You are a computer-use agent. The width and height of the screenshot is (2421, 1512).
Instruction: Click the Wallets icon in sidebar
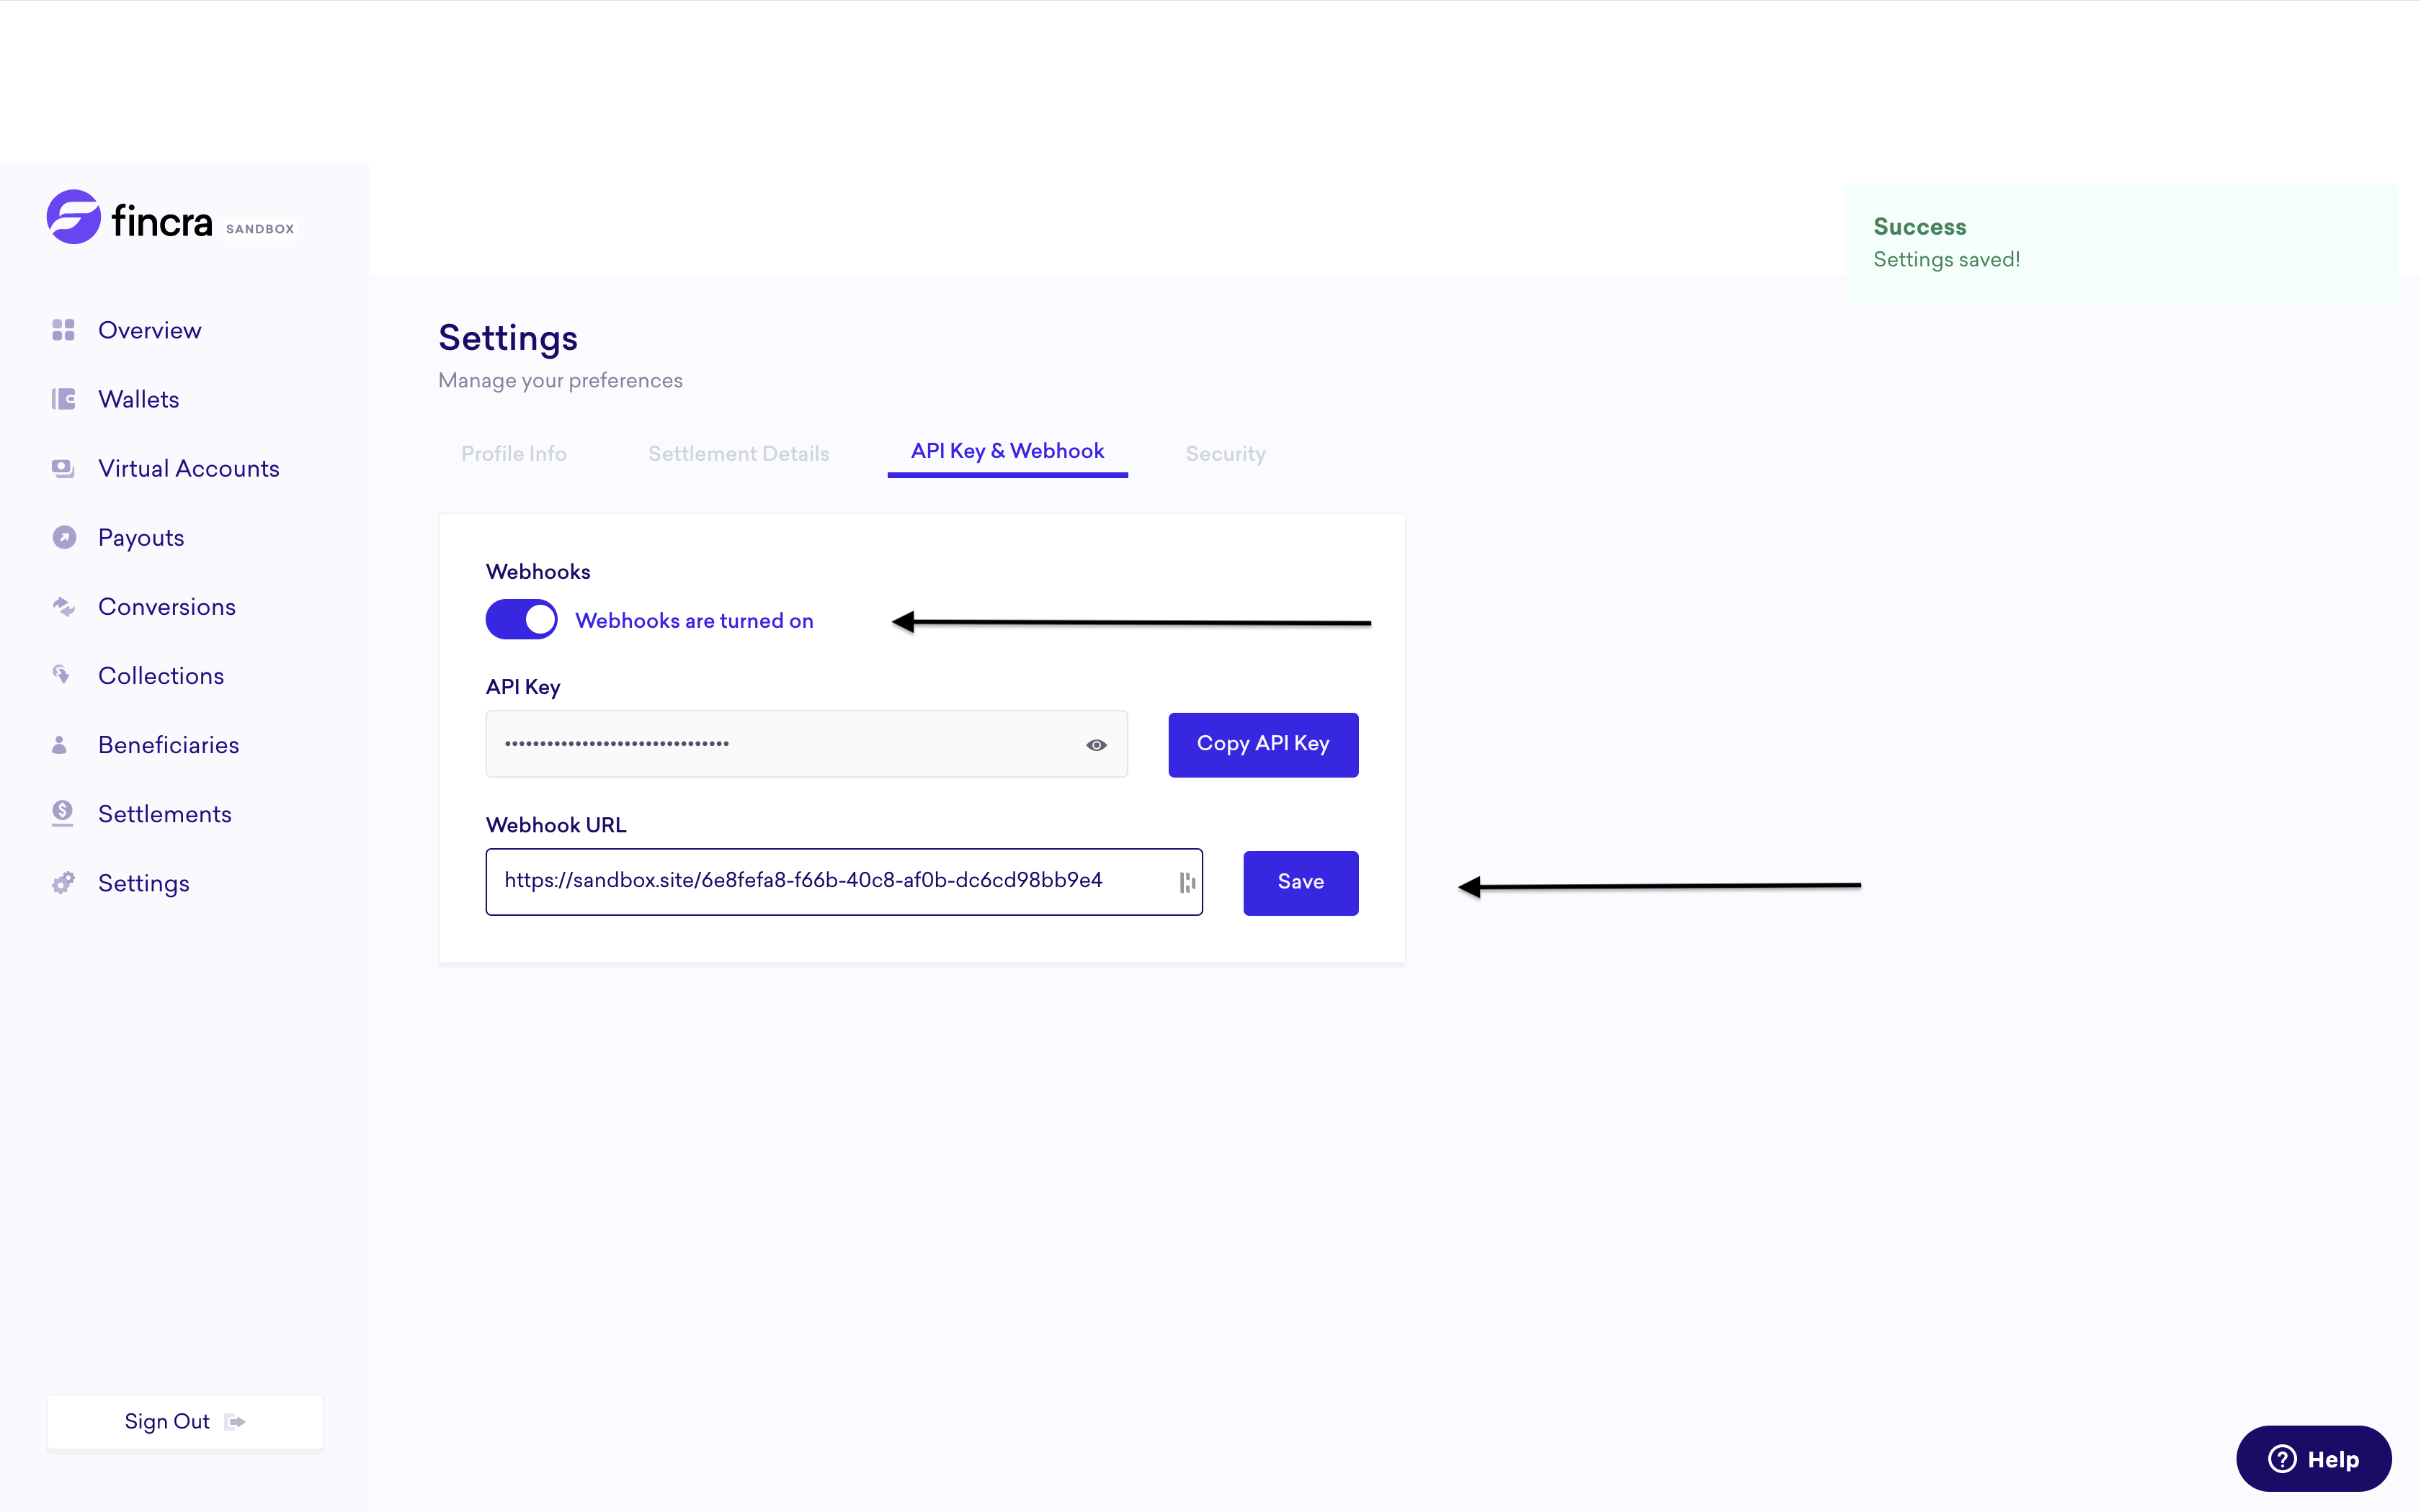63,399
